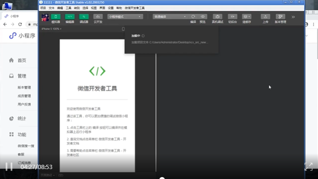The width and height of the screenshot is (318, 179).
Task: Open the desktop computer icon
Action: [7, 6]
